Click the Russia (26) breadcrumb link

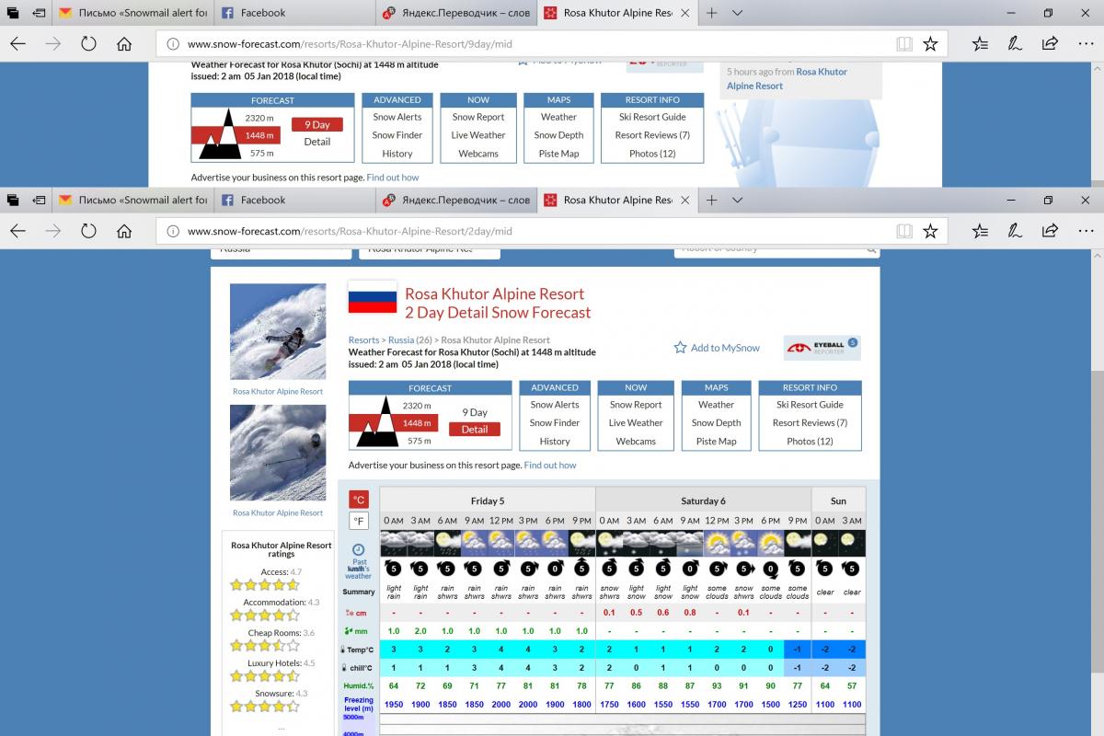pos(410,340)
